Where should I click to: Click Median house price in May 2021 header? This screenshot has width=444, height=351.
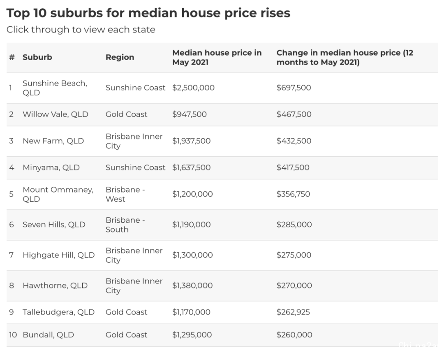217,57
